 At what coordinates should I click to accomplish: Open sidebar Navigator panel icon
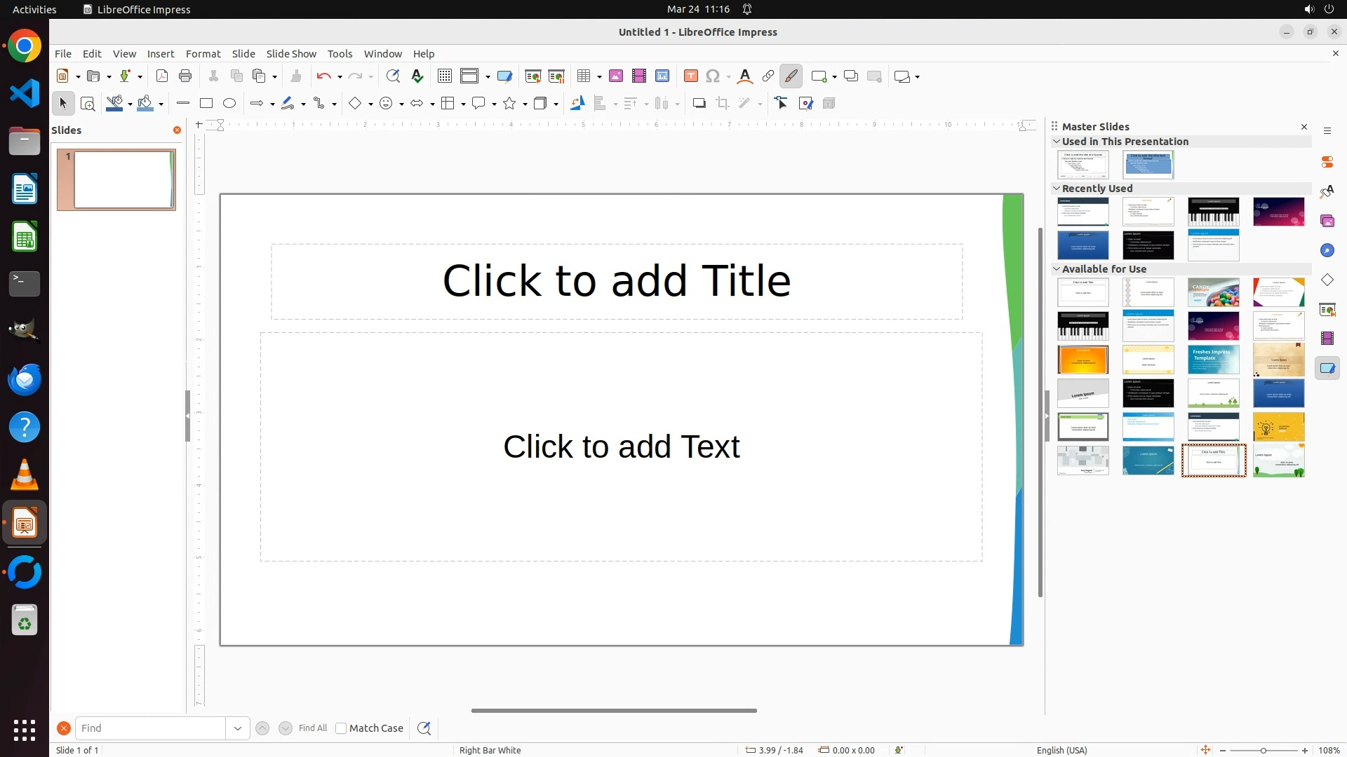coord(1327,250)
